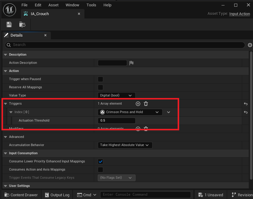Delete all Modifiers array elements trash icon

146,129
